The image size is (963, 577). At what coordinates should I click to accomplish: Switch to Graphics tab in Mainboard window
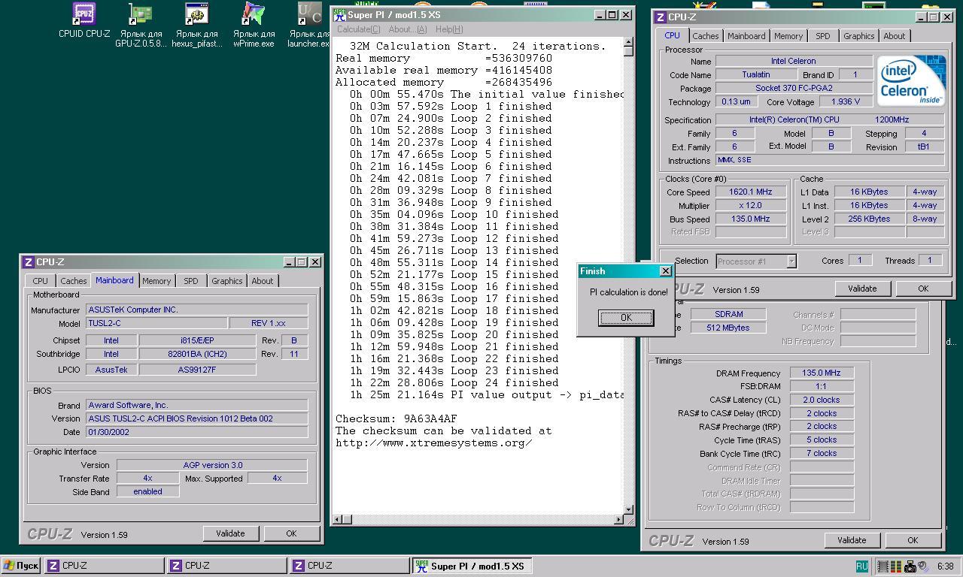(x=226, y=281)
